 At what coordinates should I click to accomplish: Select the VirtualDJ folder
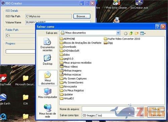click(67, 99)
